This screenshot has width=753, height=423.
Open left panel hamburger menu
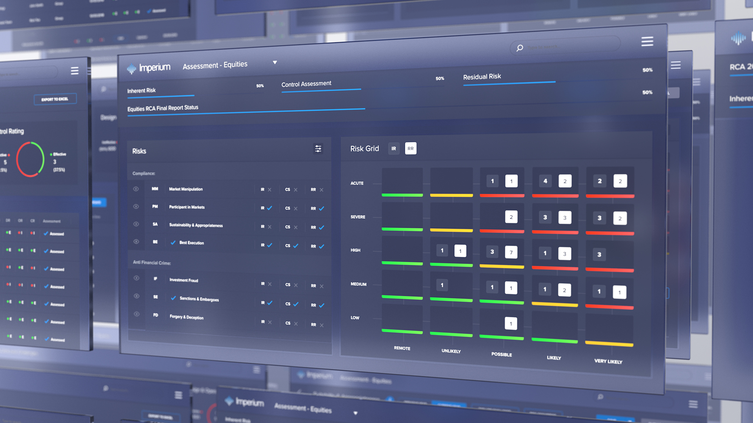75,71
